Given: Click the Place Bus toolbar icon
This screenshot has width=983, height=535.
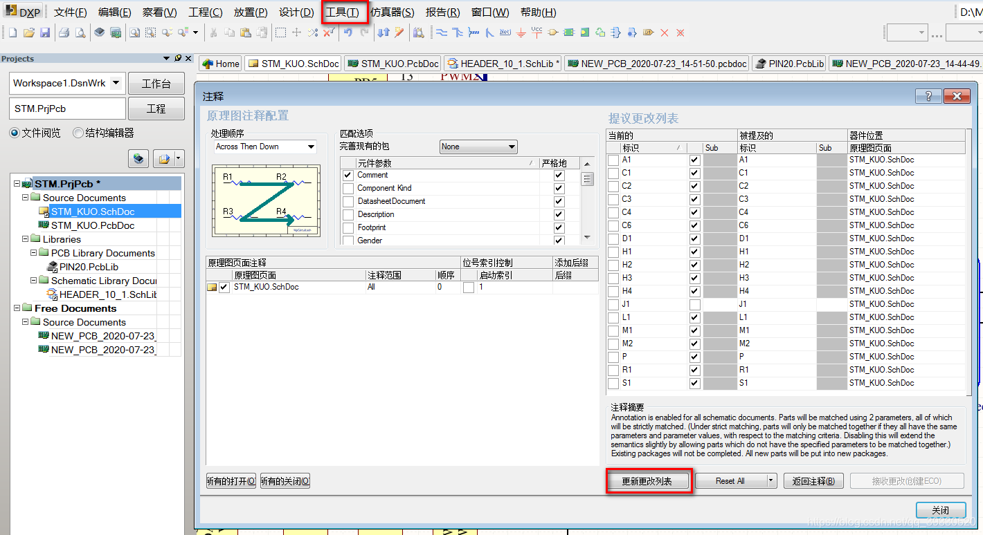Looking at the screenshot, I should [458, 32].
